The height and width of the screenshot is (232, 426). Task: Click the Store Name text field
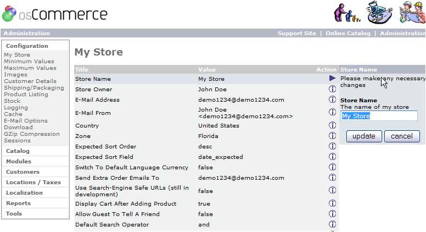[x=379, y=116]
